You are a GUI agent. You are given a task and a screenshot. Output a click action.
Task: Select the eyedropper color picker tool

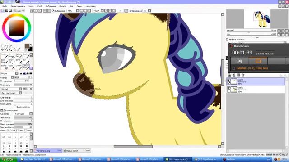click(19, 50)
